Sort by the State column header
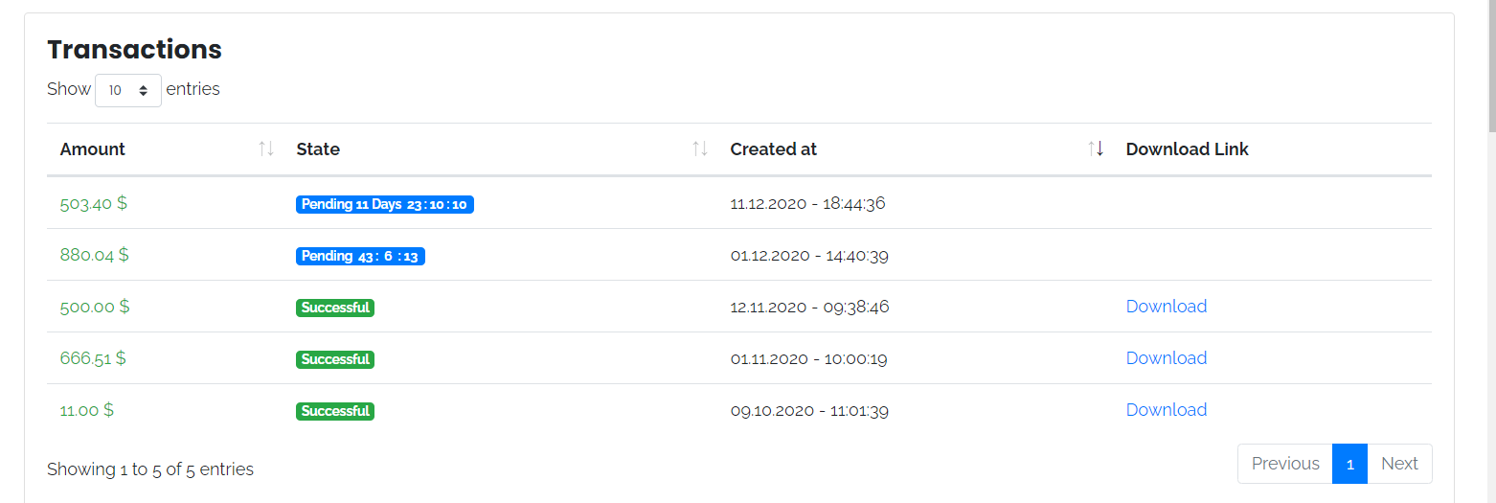 click(318, 149)
